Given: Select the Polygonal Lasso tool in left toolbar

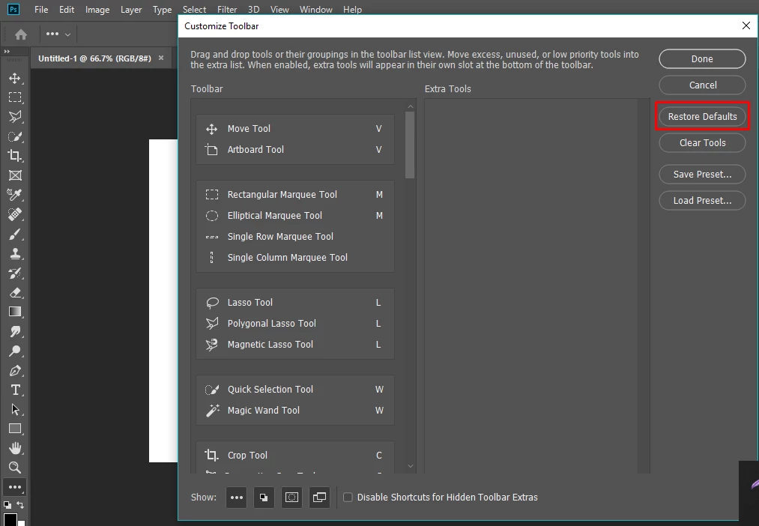Looking at the screenshot, I should [x=15, y=117].
